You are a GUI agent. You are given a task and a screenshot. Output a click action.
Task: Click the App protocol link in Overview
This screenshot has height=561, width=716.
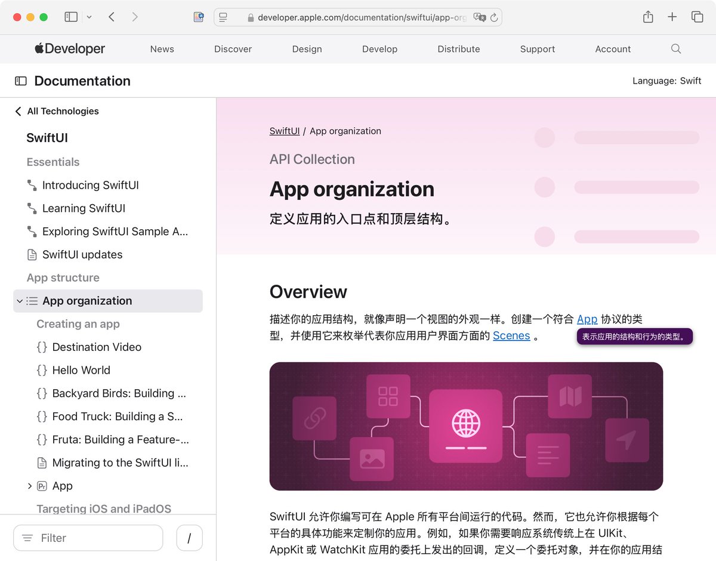click(x=587, y=319)
